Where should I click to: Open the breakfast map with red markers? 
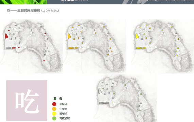(x=31, y=46)
